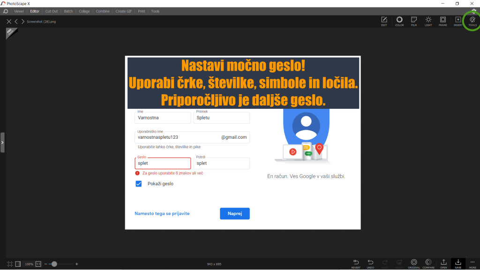
Task: Open the Tools panel icon
Action: (472, 21)
